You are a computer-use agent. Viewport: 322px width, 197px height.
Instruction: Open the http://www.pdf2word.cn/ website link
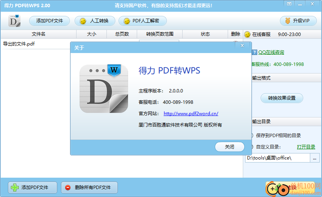[191, 113]
